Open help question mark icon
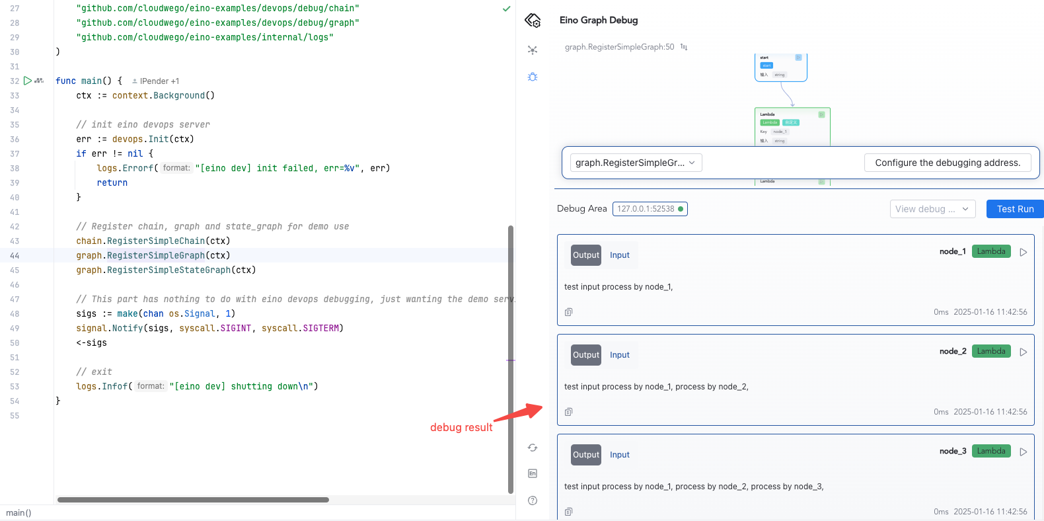 [x=533, y=501]
